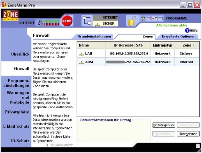
Task: Open Warnungen und Protokolle
Action: tap(18, 97)
